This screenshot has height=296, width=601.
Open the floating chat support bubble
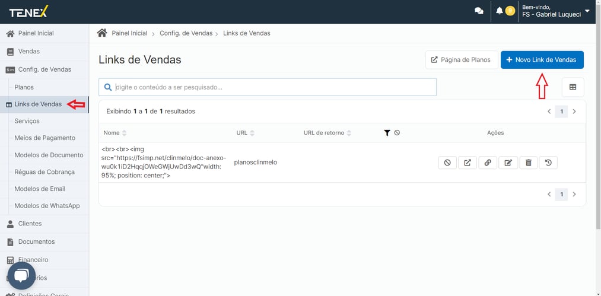point(21,276)
